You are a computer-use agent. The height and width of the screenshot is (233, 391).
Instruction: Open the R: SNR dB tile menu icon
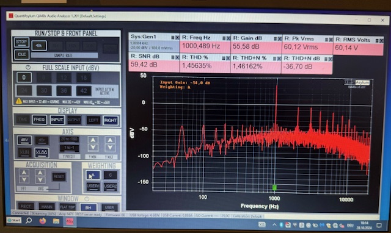click(x=173, y=57)
